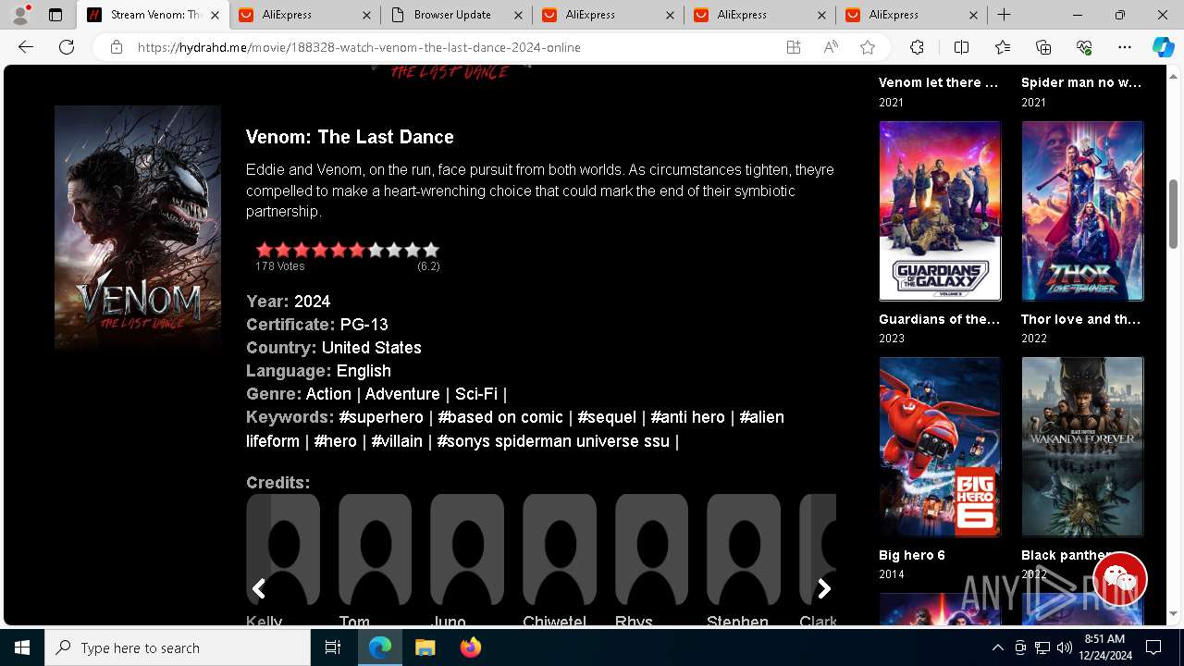
Task: Show hidden system tray icons chevron
Action: coord(997,647)
